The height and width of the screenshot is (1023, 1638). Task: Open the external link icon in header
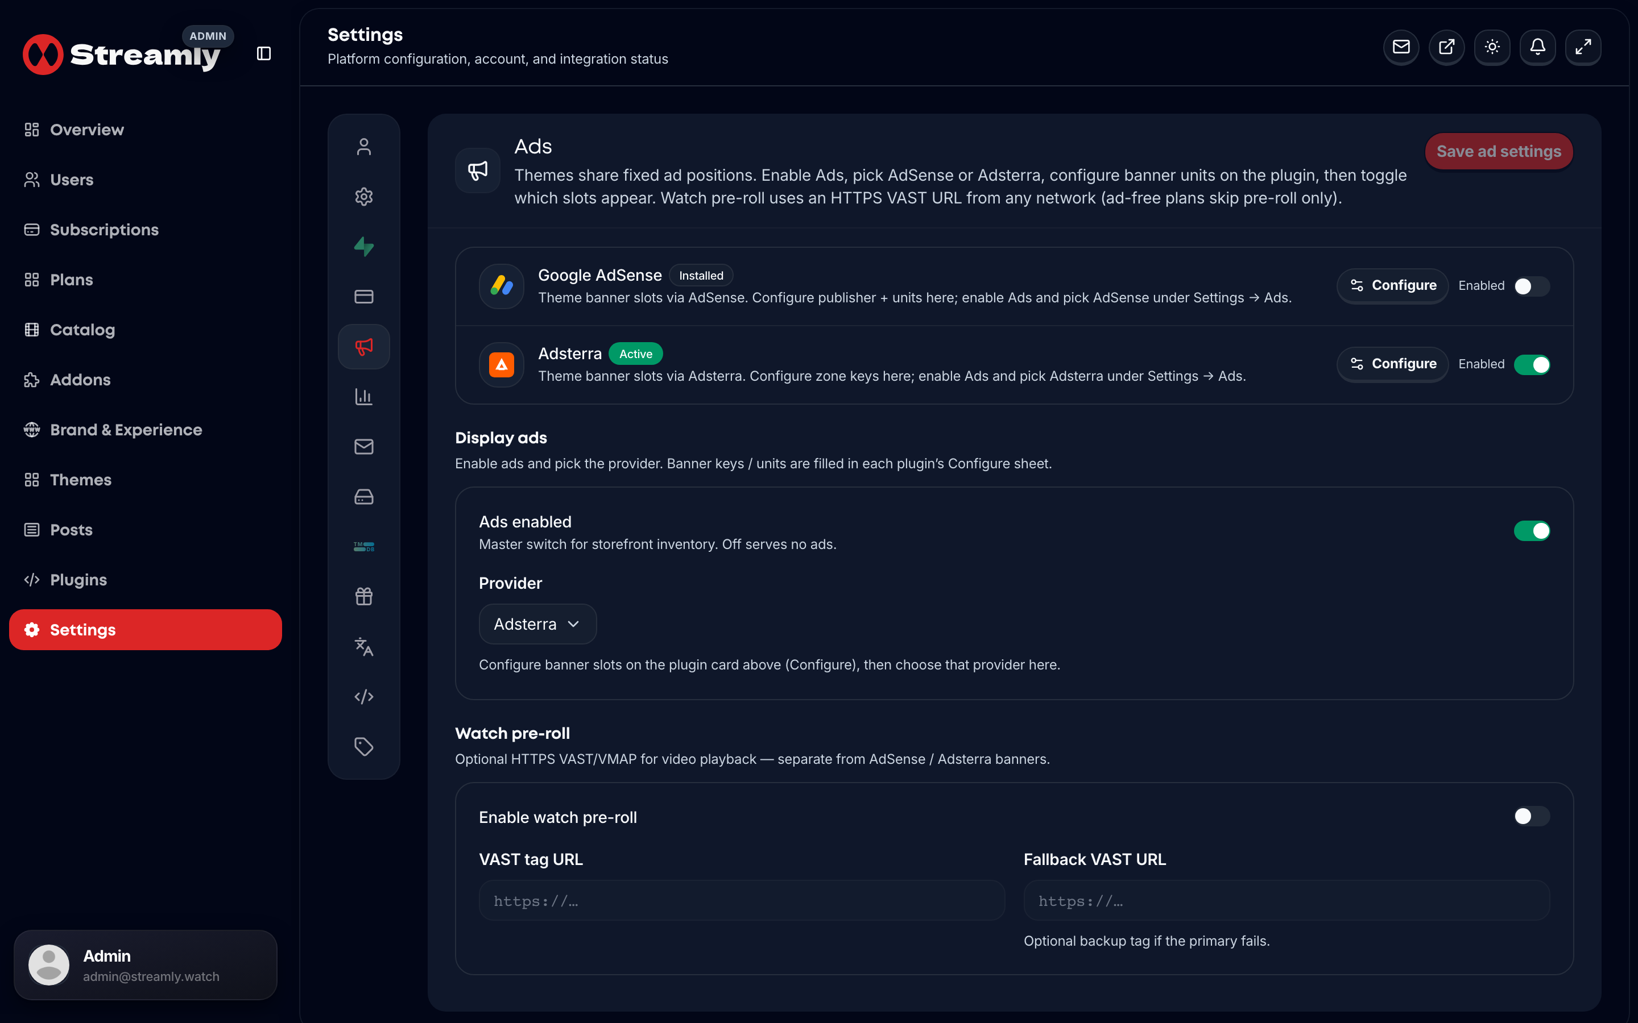(x=1446, y=47)
